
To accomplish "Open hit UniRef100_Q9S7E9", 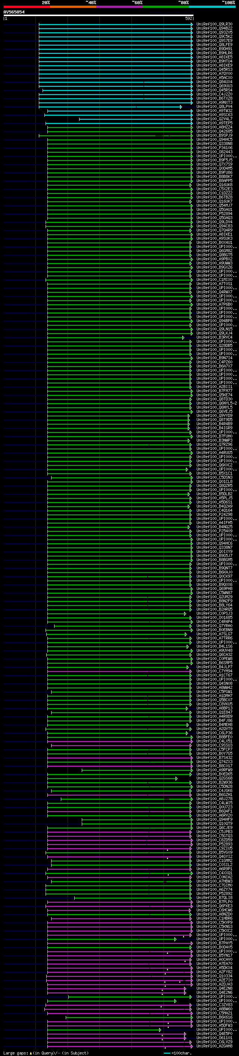I will click(214, 40).
